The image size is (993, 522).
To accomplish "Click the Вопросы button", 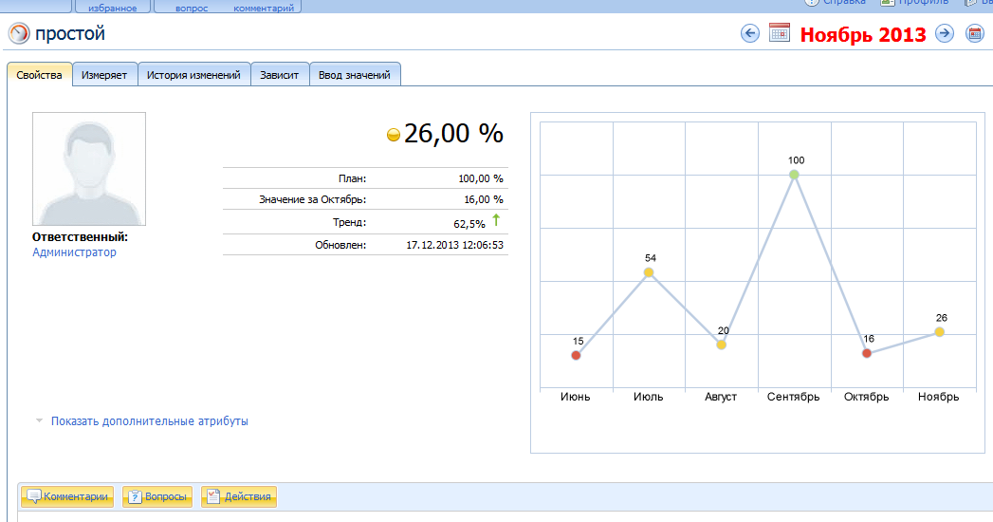I will (157, 496).
